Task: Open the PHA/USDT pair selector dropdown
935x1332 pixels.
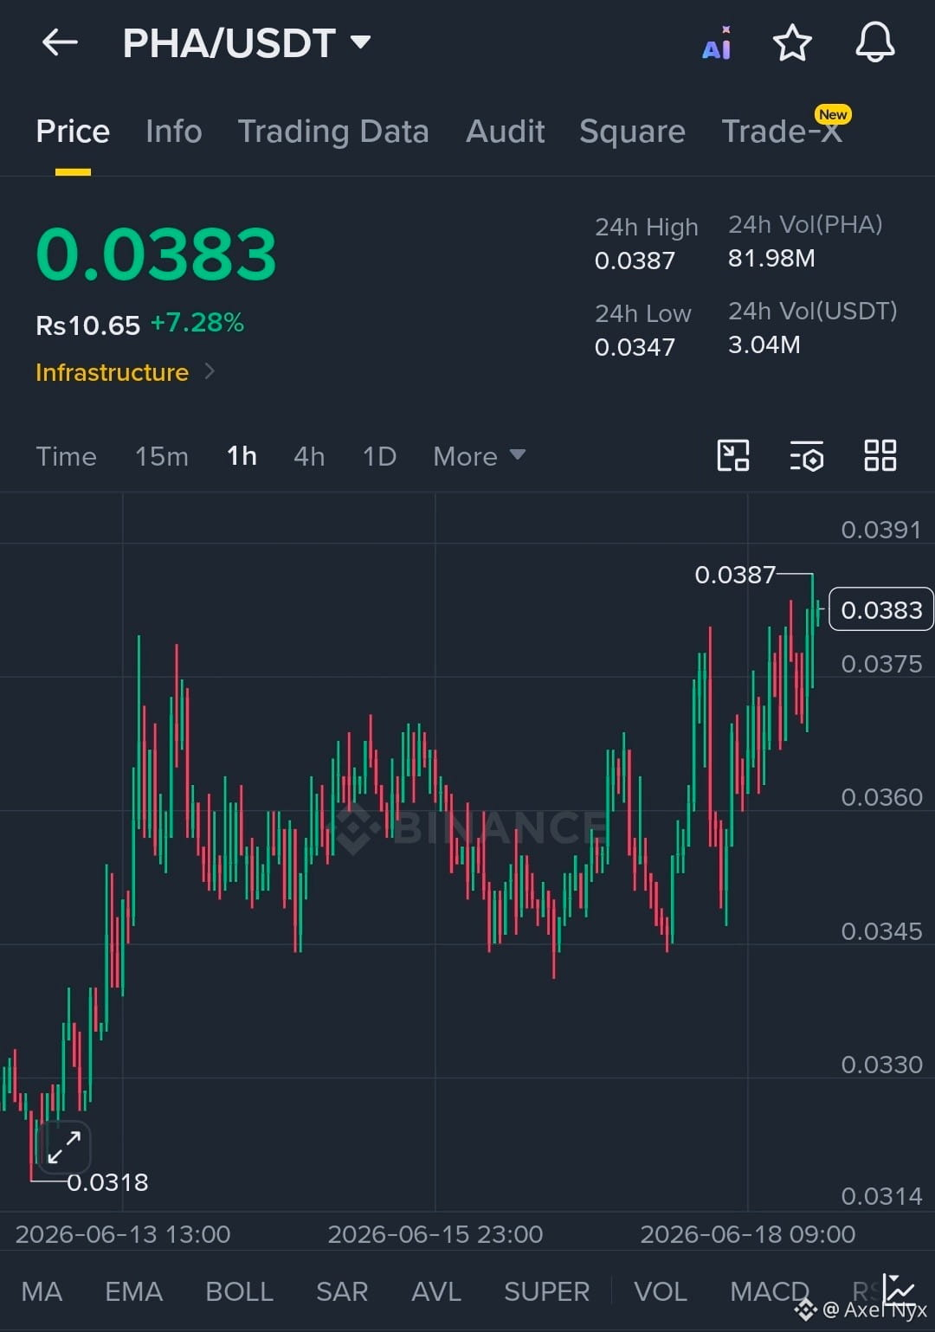Action: pos(247,42)
